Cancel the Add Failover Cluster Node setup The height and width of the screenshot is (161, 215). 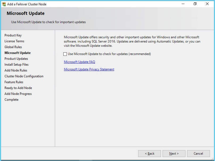click(x=198, y=154)
